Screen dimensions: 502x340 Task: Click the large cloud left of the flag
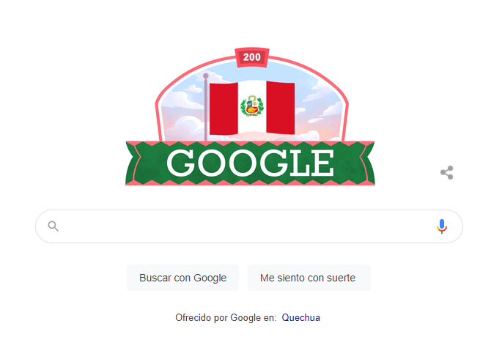point(185,128)
